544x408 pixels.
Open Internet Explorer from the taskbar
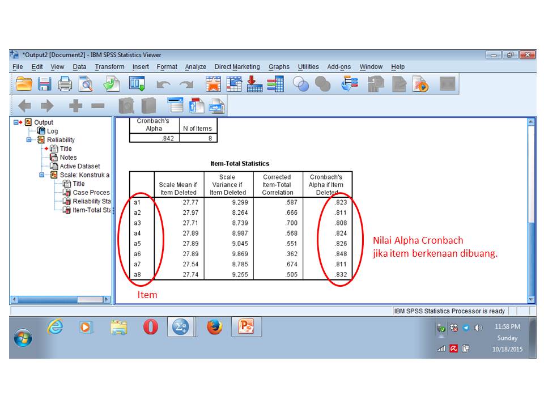56,327
